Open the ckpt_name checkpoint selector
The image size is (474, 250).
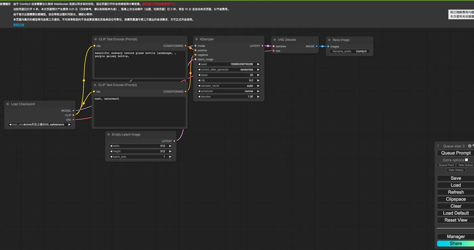40,125
